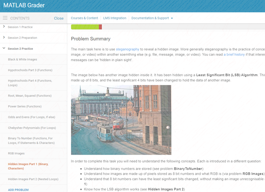The width and height of the screenshot is (265, 192).
Task: Open Root, Mean, Squared (Functions) problem
Action: click(x=30, y=96)
